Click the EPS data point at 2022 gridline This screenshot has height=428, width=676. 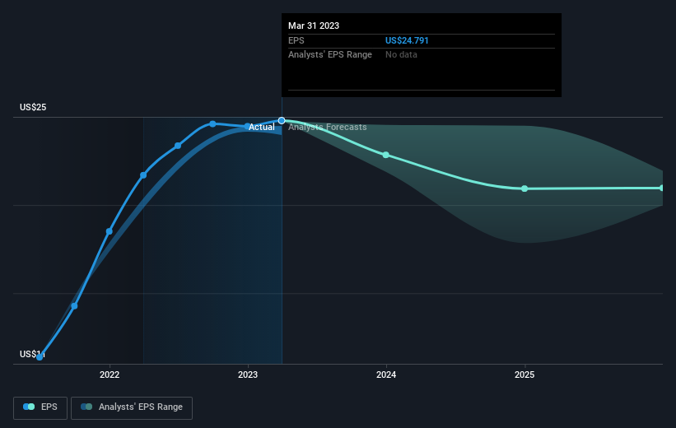109,231
